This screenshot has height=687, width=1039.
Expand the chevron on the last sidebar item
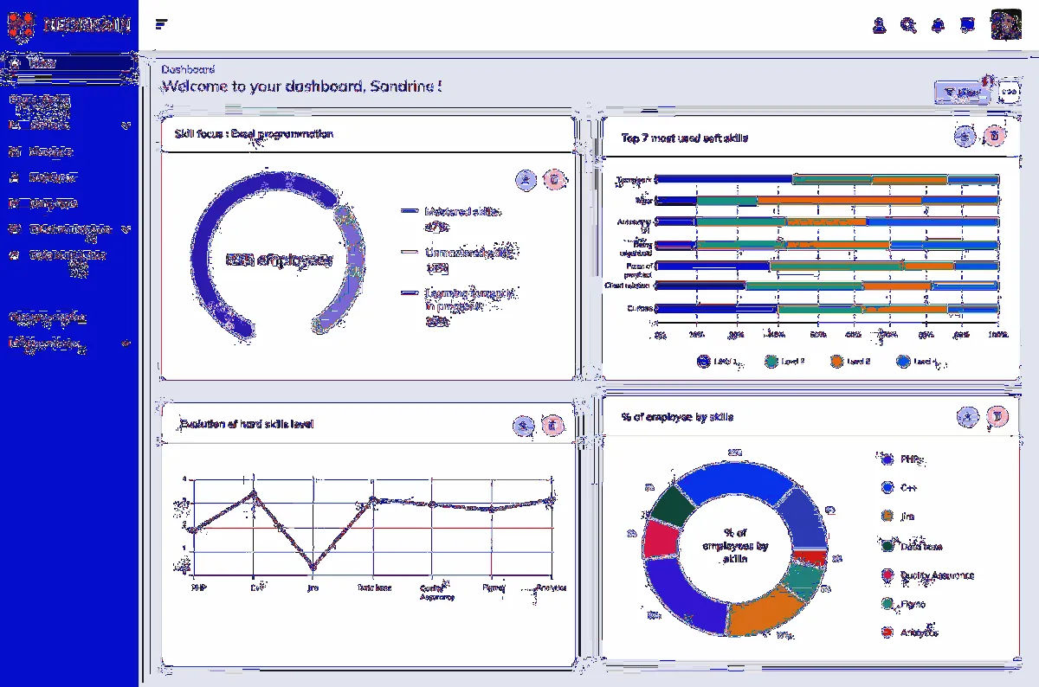click(126, 344)
